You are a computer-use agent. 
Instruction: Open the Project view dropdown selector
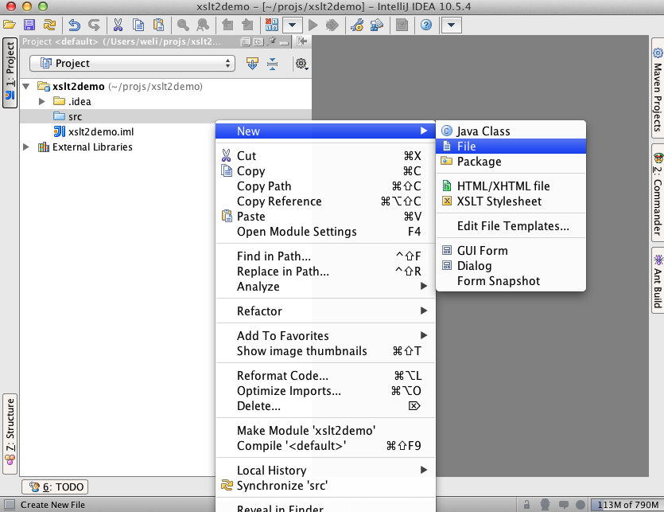[132, 64]
